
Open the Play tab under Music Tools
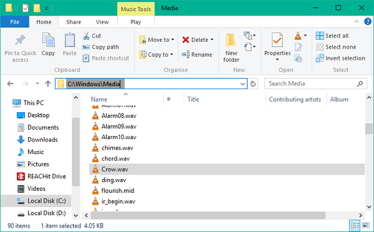tap(136, 22)
